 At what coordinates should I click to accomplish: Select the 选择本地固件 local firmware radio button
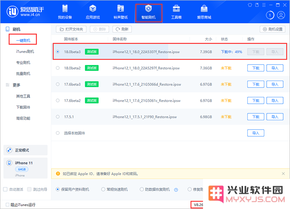(58, 133)
